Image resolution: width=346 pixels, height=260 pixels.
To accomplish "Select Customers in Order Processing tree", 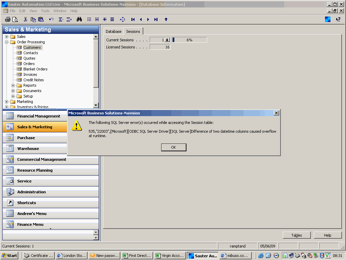I will 32,47.
